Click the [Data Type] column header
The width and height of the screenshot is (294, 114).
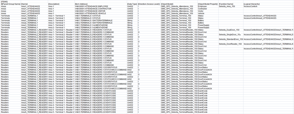click(132, 4)
